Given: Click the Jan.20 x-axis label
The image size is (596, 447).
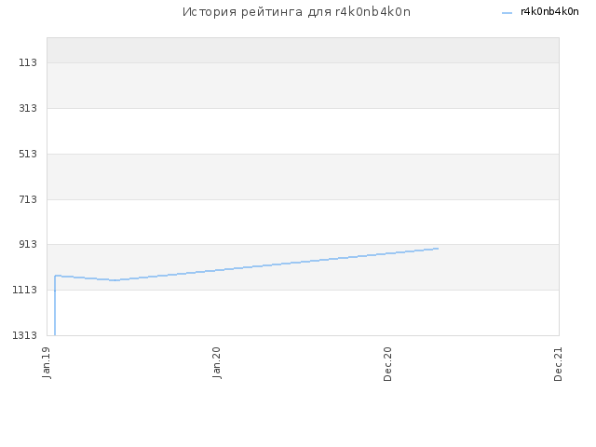Looking at the screenshot, I should click(217, 362).
